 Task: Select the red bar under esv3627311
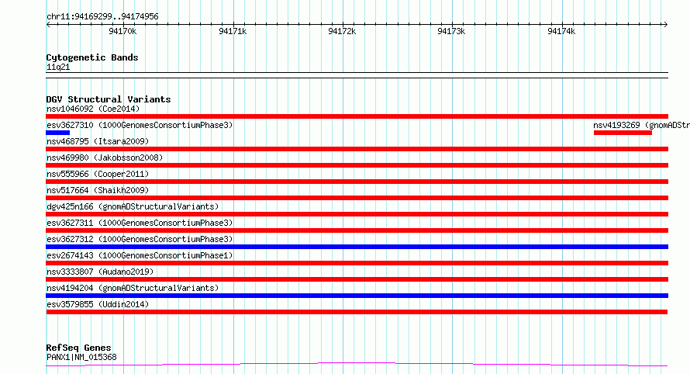(x=357, y=230)
